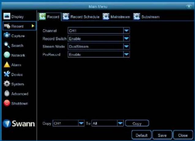Click the Copy source CH1 field

(x=69, y=123)
